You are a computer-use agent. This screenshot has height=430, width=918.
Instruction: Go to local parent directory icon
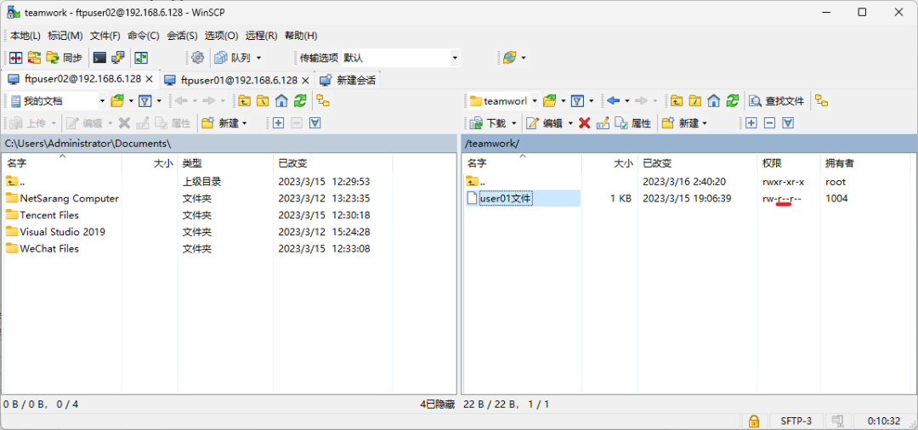click(x=244, y=101)
